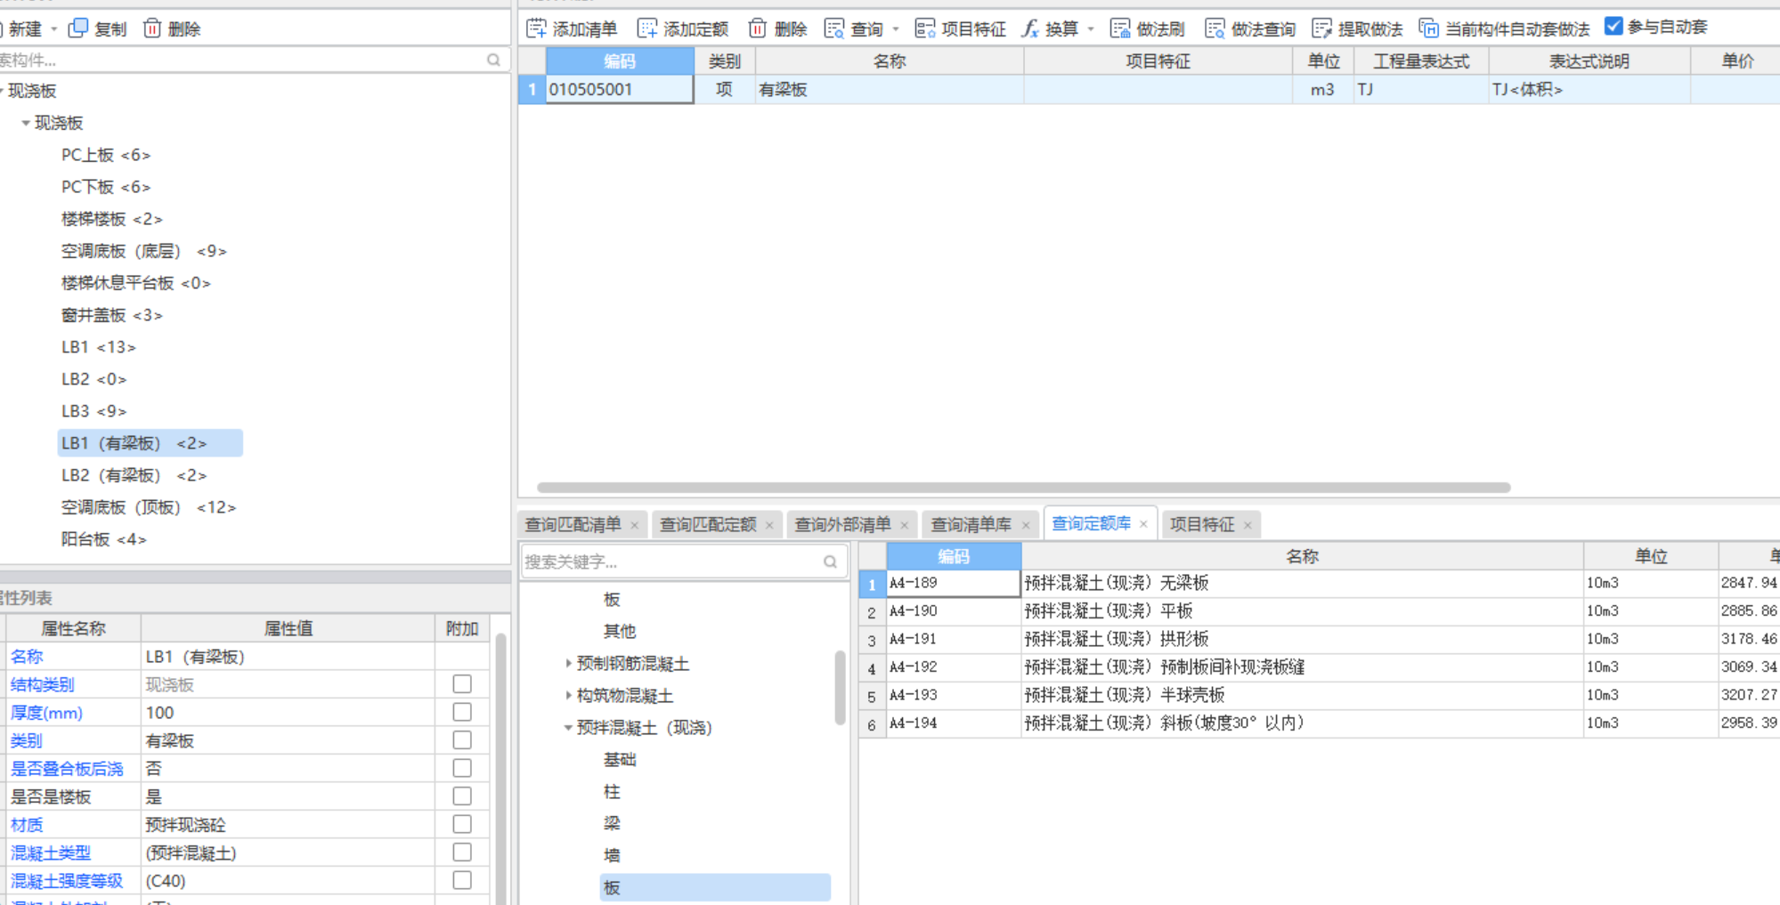Image resolution: width=1780 pixels, height=905 pixels.
Task: Open the 换算 dropdown arrow
Action: pyautogui.click(x=1090, y=29)
